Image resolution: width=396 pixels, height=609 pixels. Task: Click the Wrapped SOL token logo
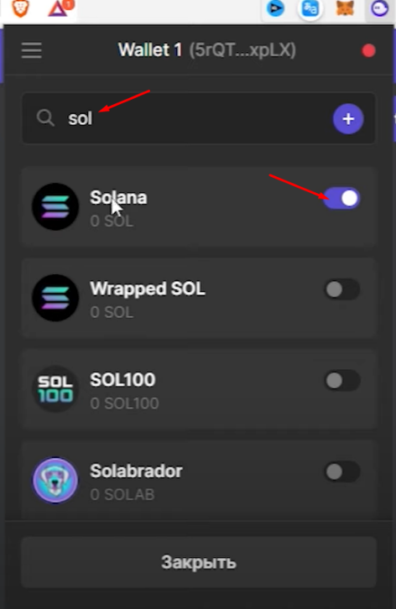(x=55, y=298)
